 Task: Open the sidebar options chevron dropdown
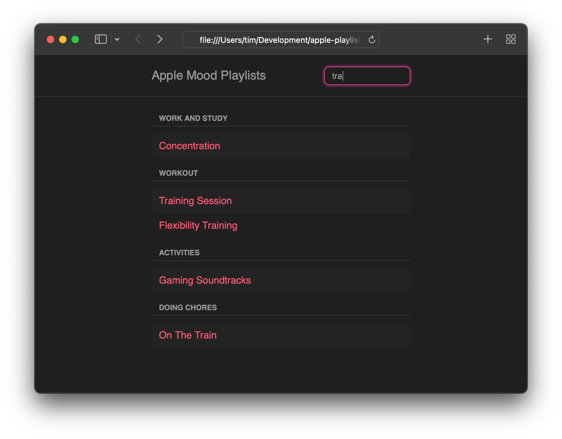(x=117, y=39)
